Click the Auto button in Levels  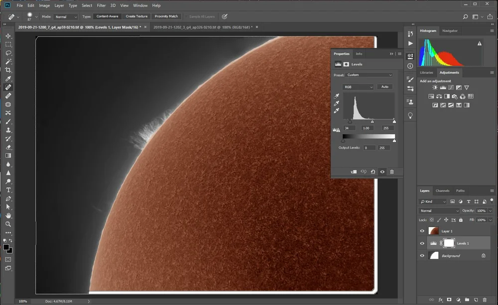coord(384,87)
